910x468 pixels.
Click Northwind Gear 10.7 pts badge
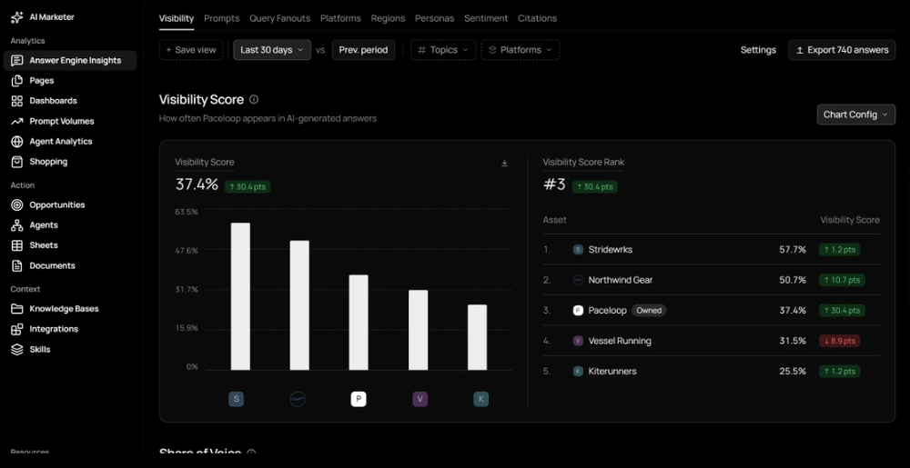(x=842, y=280)
